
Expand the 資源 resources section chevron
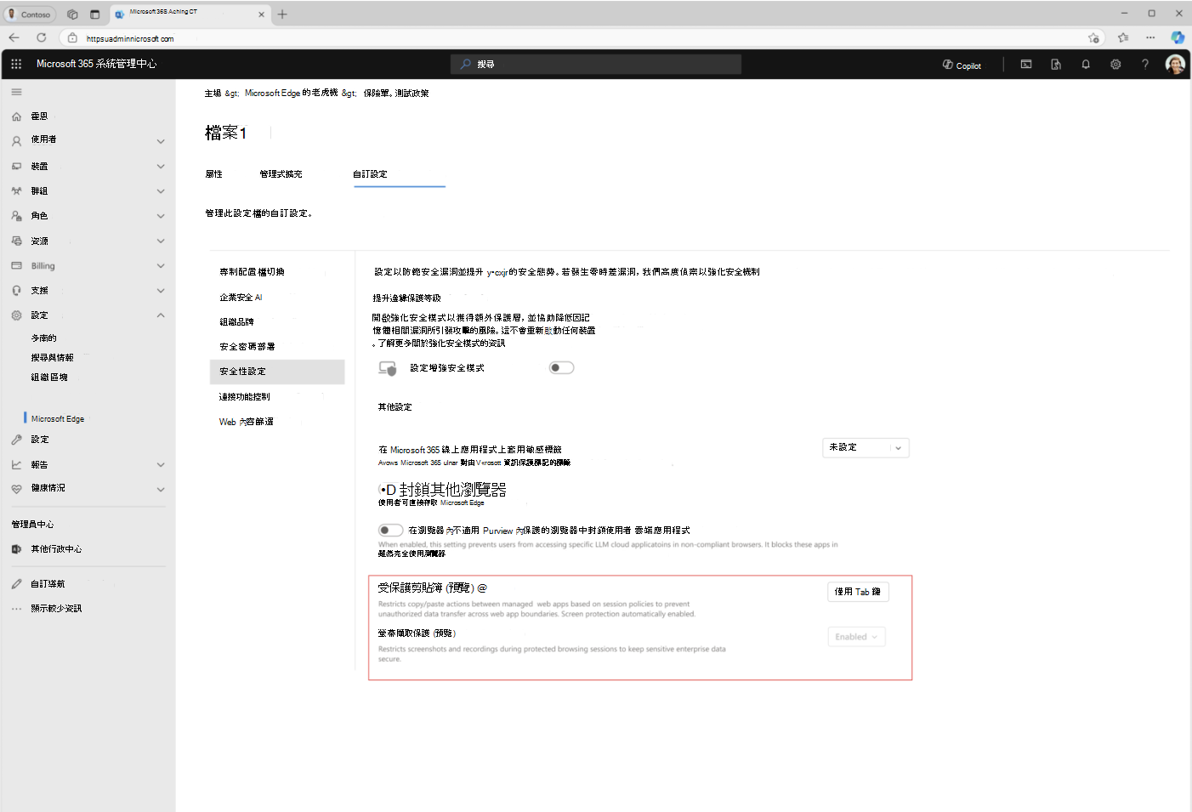coord(161,241)
